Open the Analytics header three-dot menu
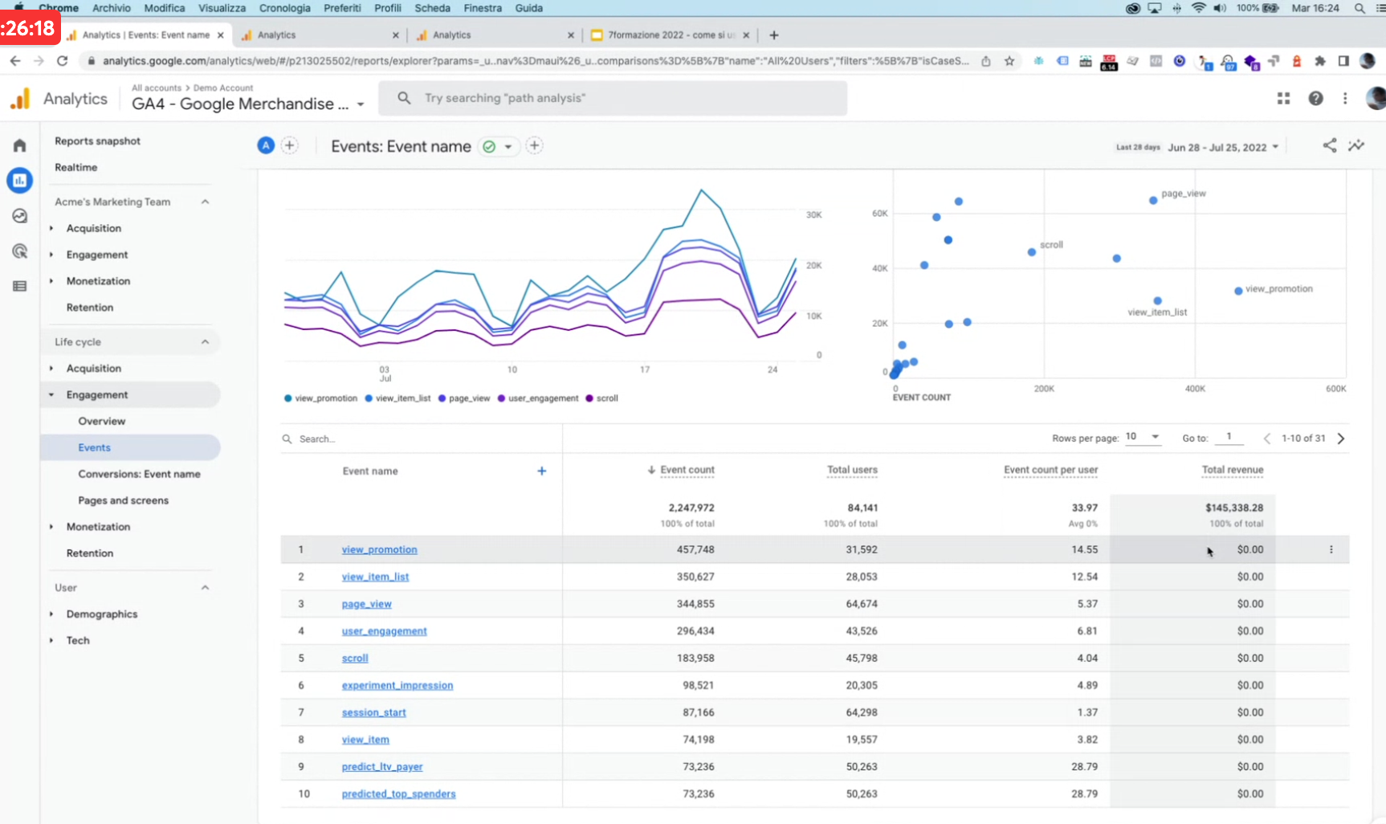 point(1345,98)
